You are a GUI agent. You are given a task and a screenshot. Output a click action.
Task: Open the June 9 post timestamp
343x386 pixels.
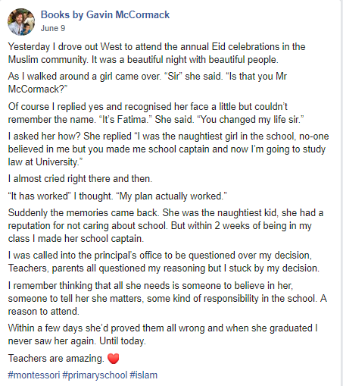53,28
